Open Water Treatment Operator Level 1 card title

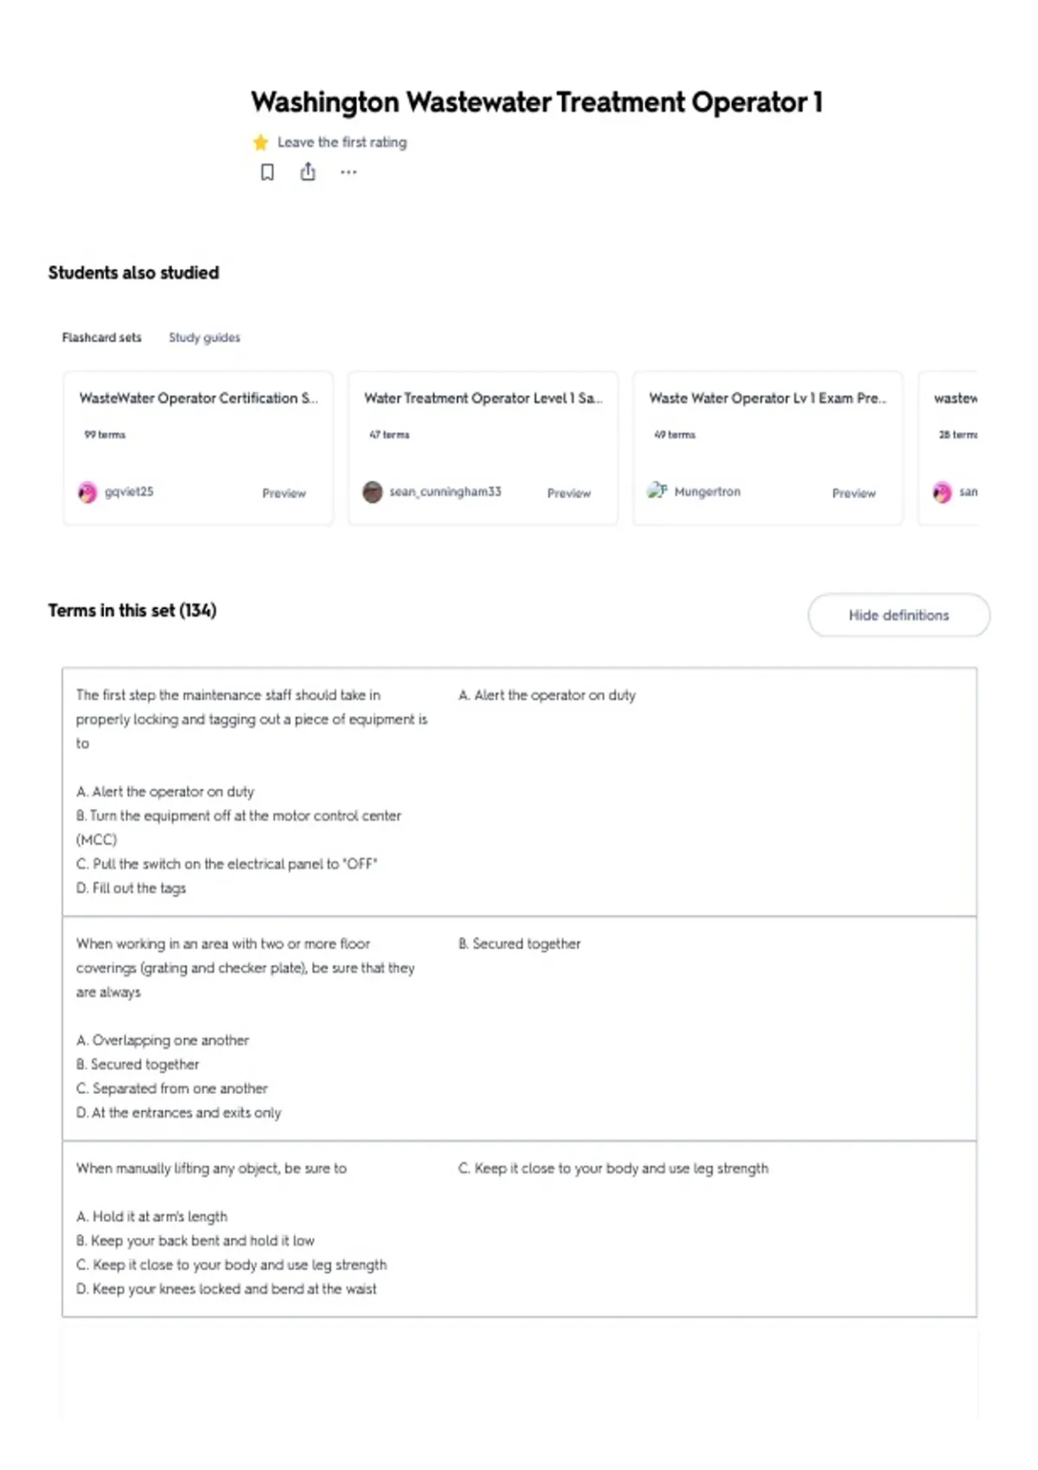tap(484, 398)
